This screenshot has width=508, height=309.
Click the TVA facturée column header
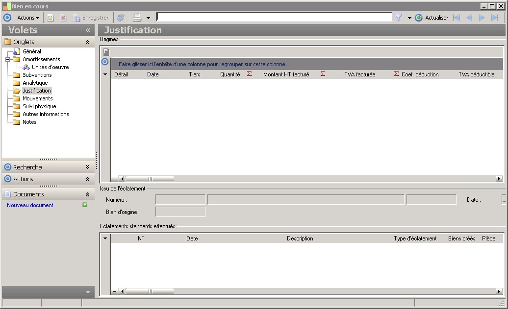(359, 74)
